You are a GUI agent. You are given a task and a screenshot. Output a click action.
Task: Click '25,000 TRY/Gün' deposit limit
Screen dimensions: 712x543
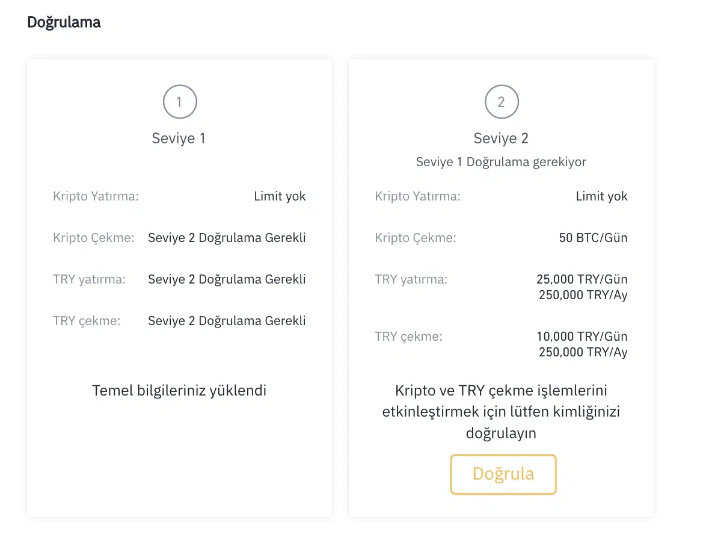pos(582,279)
